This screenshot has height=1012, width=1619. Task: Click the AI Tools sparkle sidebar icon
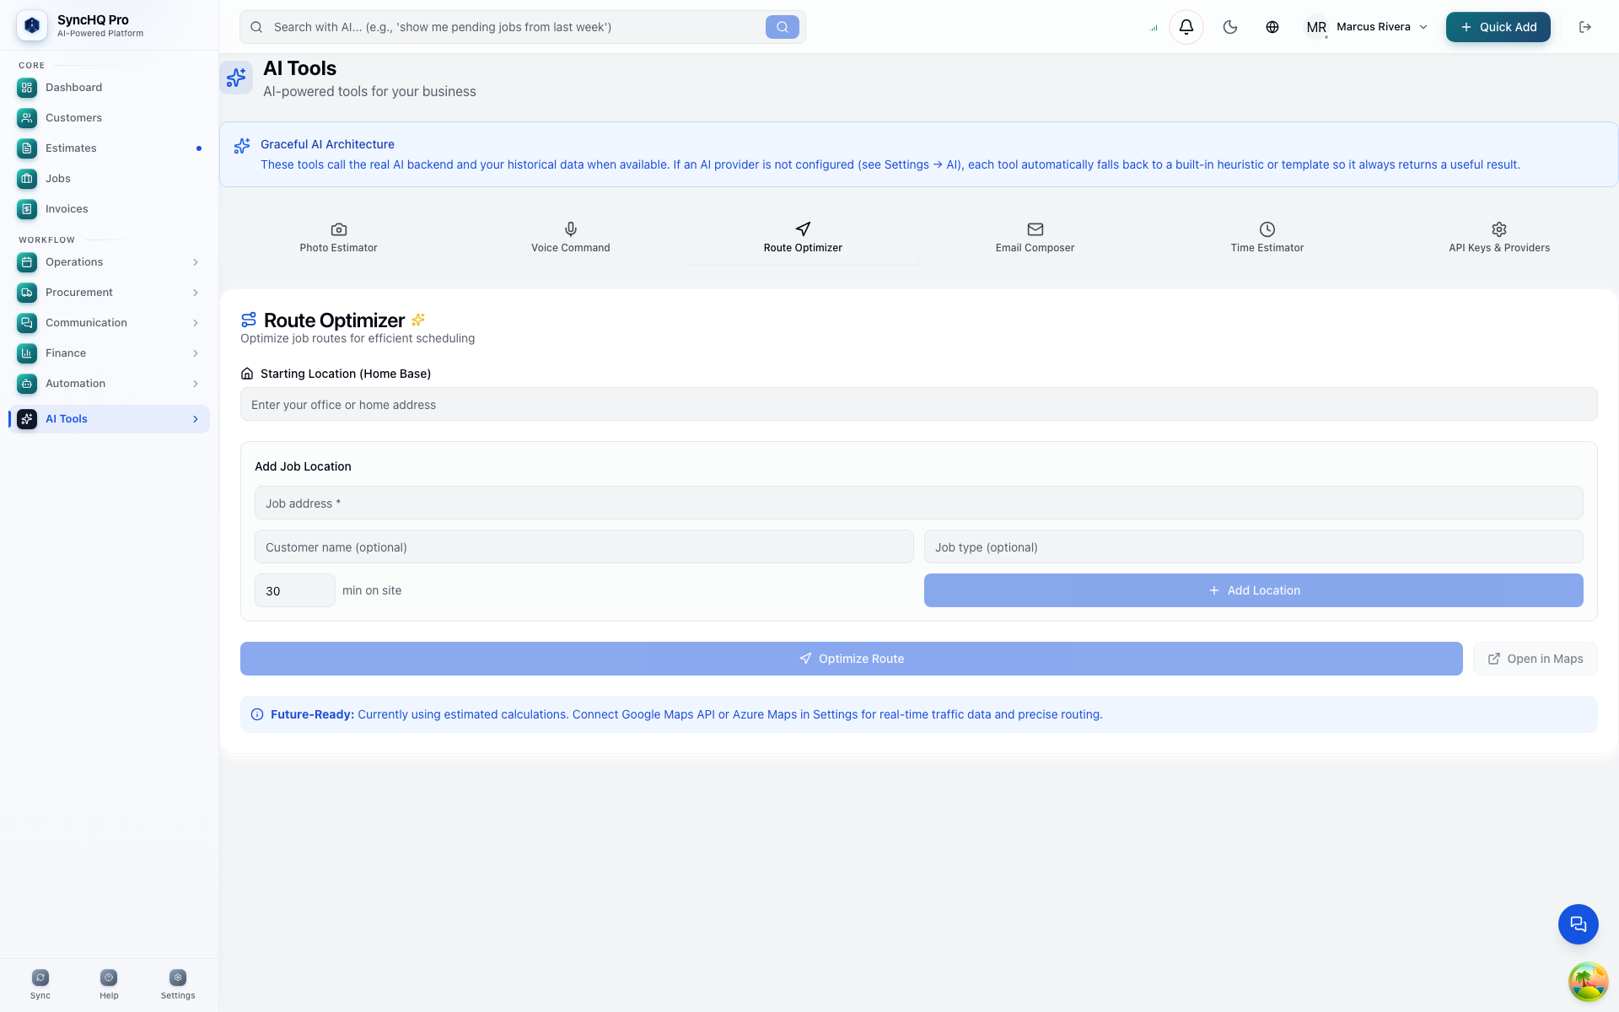coord(27,419)
